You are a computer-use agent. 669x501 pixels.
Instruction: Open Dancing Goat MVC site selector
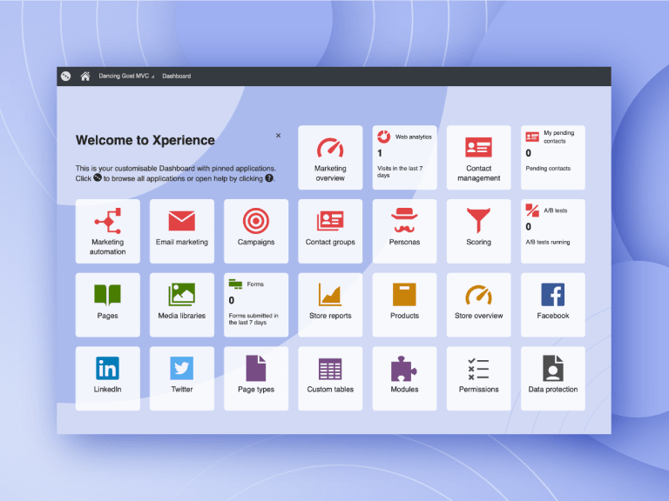(x=126, y=77)
